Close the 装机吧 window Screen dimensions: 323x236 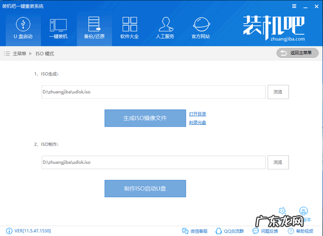pyautogui.click(x=316, y=7)
